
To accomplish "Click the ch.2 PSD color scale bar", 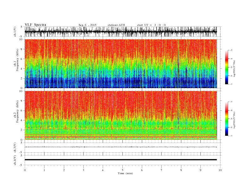I will (227, 119).
